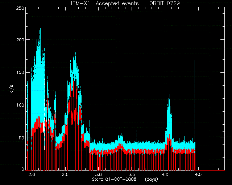Viewport: 232px width, 185px height.
Task: Click the 2.0 x-axis tick label
Action: pyautogui.click(x=32, y=175)
